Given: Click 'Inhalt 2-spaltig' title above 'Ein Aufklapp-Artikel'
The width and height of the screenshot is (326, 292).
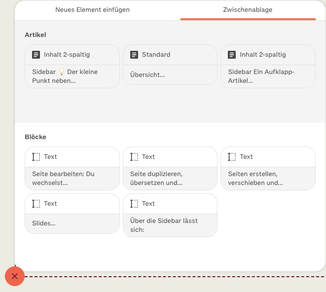Looking at the screenshot, I should click(263, 55).
